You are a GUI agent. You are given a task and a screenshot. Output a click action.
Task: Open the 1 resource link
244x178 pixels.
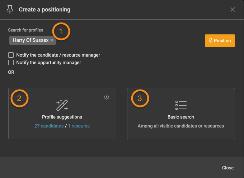pyautogui.click(x=79, y=126)
